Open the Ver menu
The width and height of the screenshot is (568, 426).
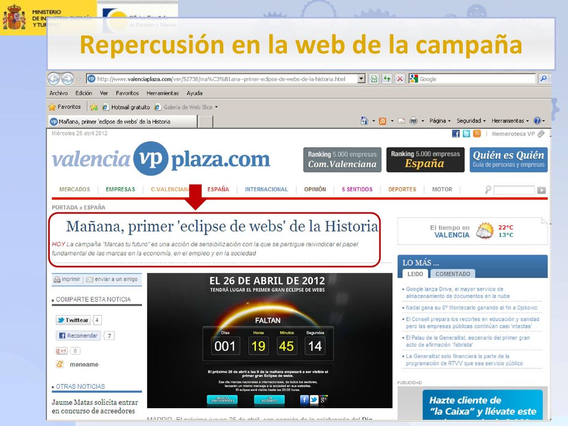(104, 93)
